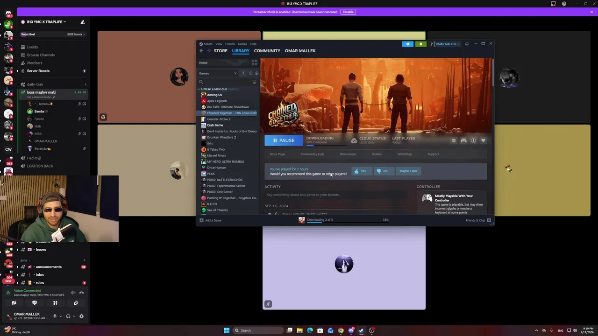
Task: Open Workshop link for the game
Action: [x=405, y=154]
